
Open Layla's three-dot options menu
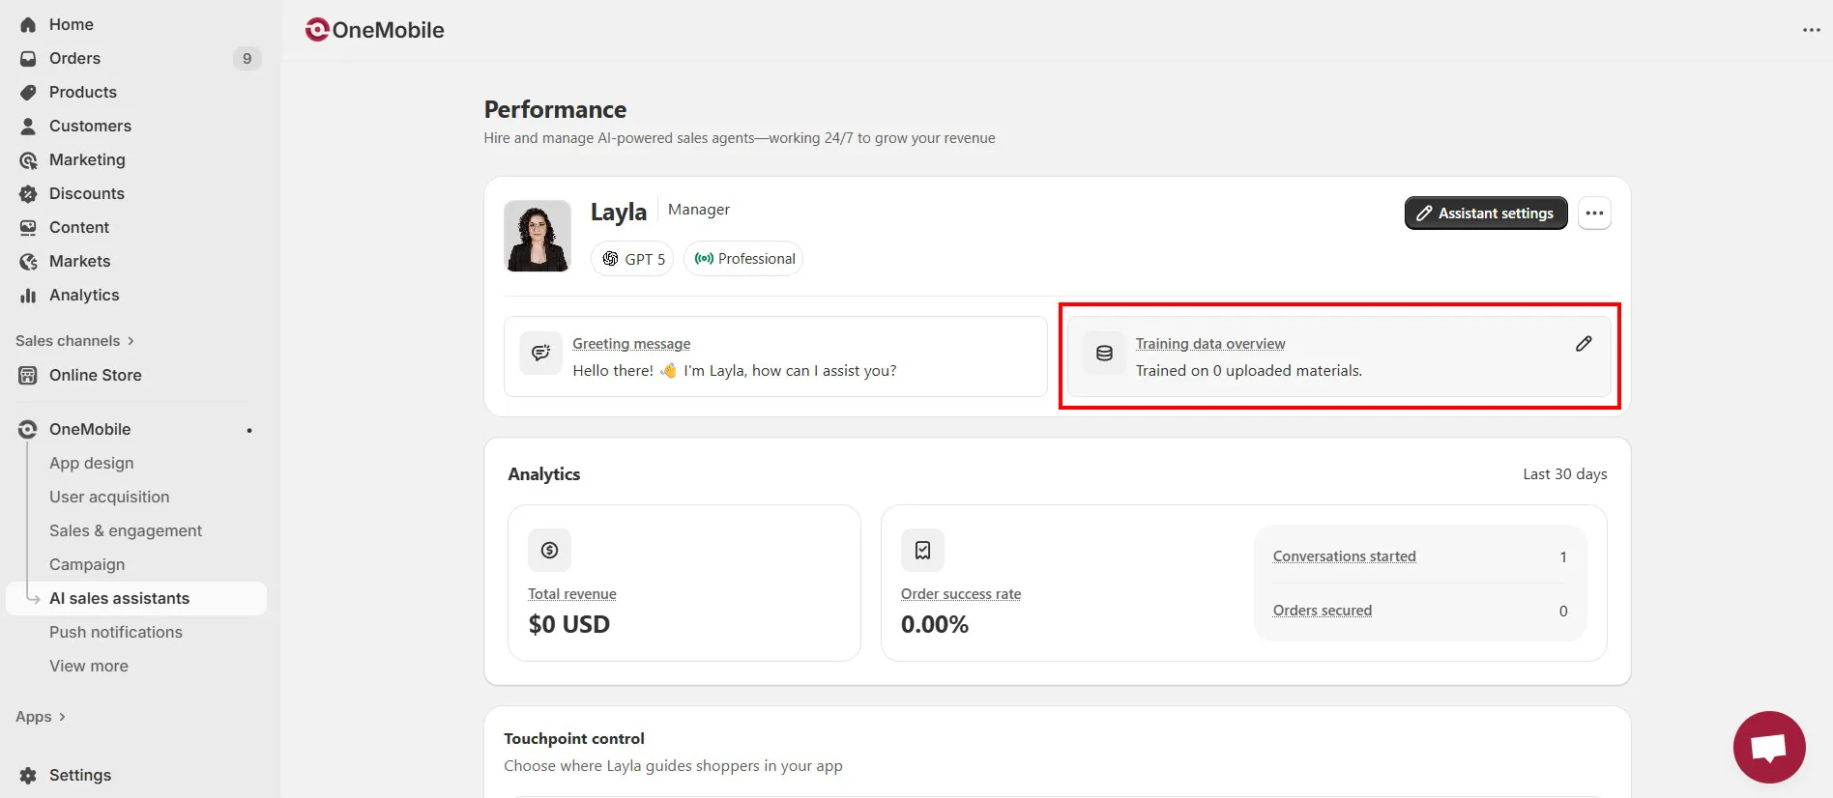pos(1594,214)
